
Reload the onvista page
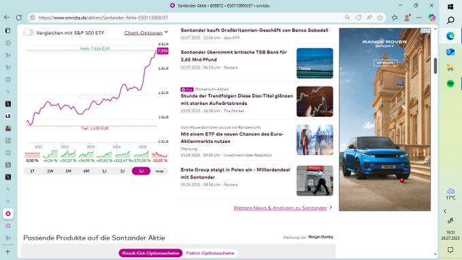[19, 18]
